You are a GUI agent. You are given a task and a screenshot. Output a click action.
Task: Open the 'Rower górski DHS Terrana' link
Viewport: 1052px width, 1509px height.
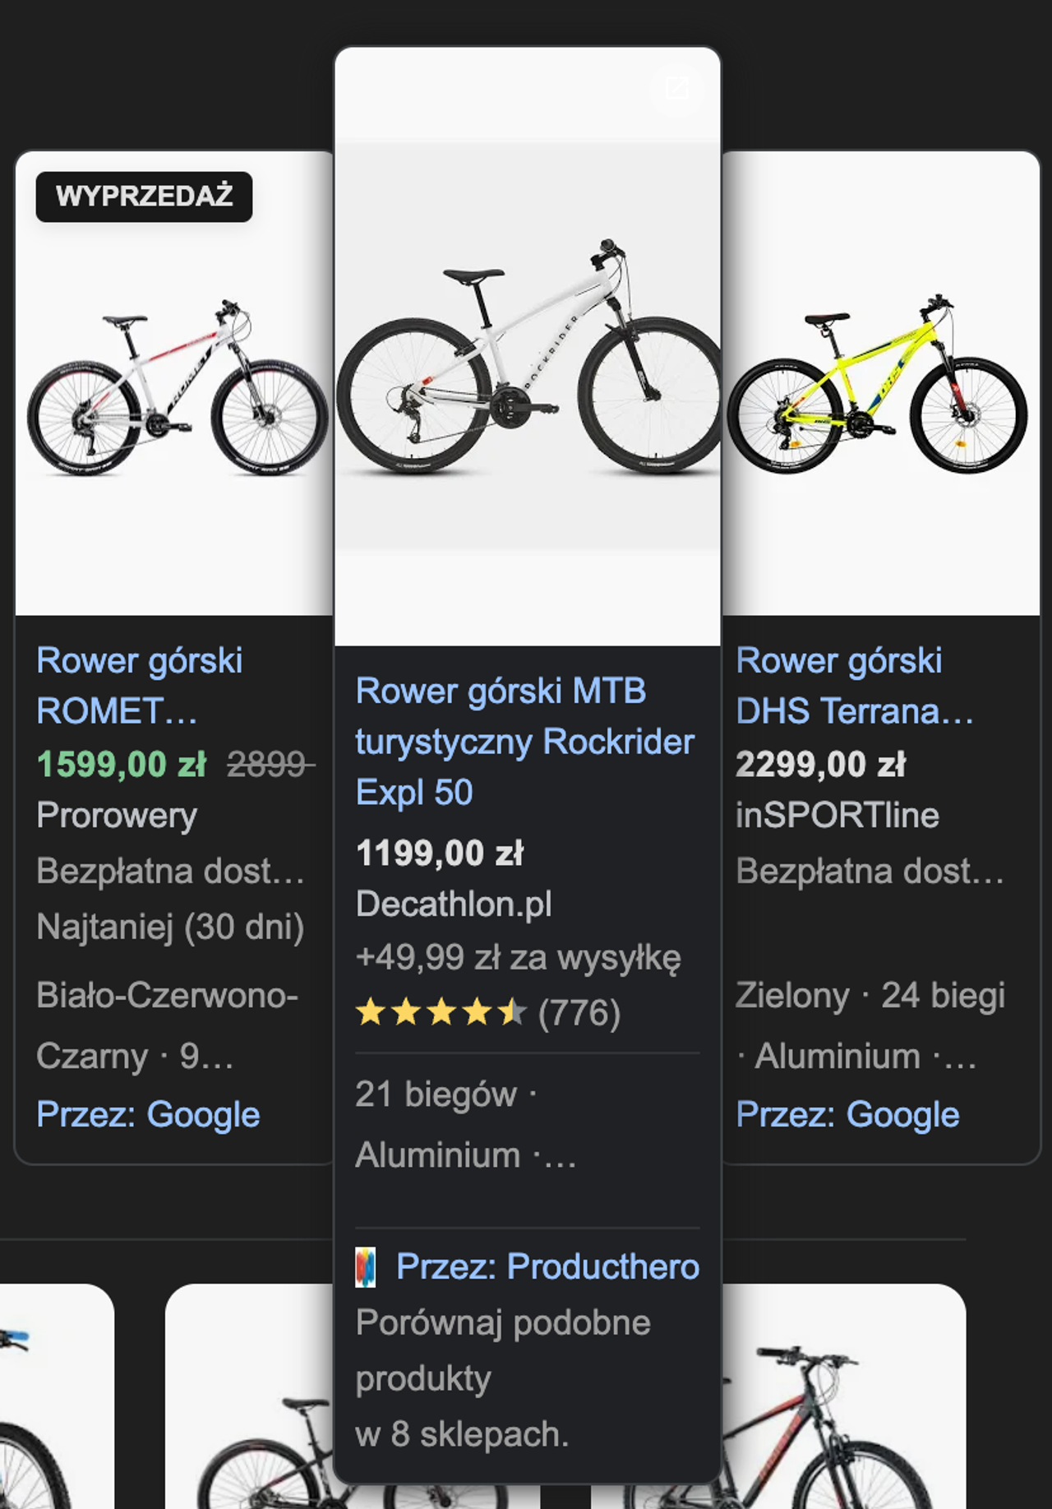tap(855, 685)
